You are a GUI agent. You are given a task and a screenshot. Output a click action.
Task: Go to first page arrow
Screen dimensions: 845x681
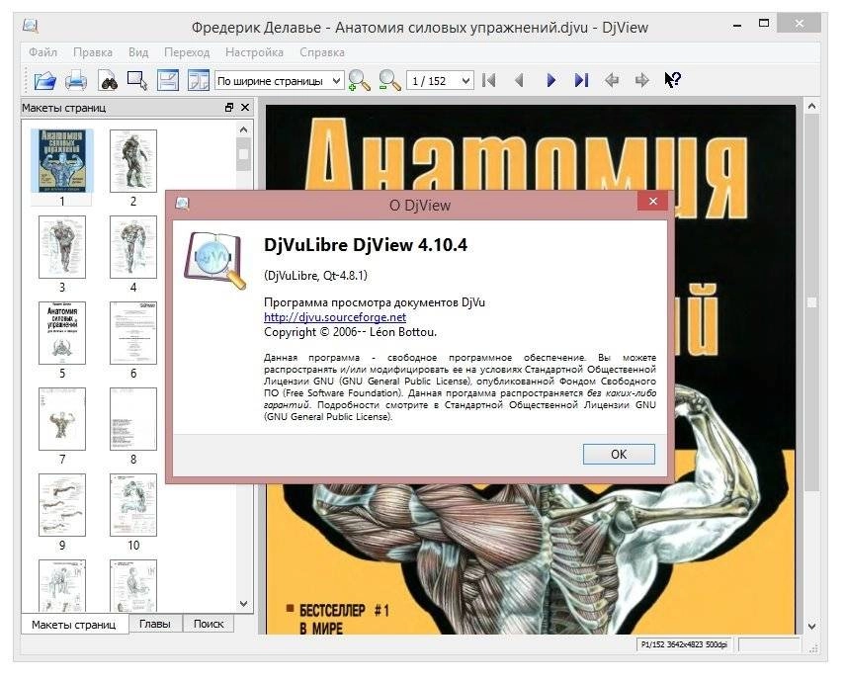pos(489,81)
